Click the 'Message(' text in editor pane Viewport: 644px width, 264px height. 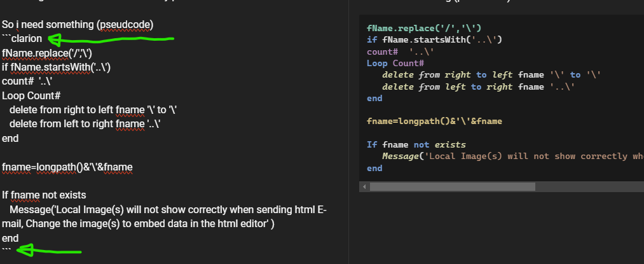[x=32, y=209]
